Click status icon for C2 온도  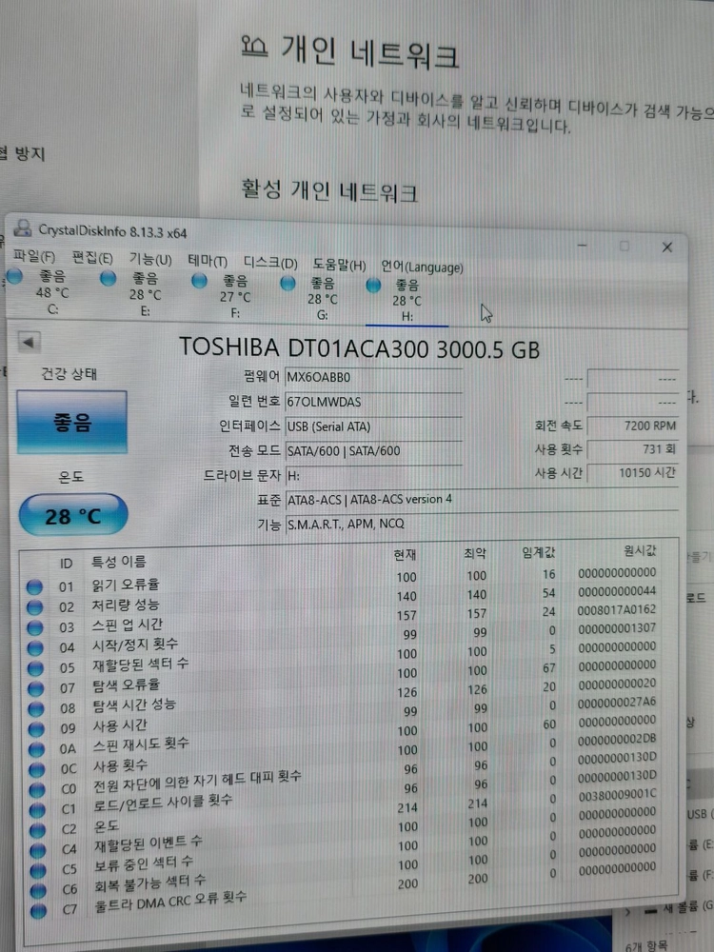38,830
